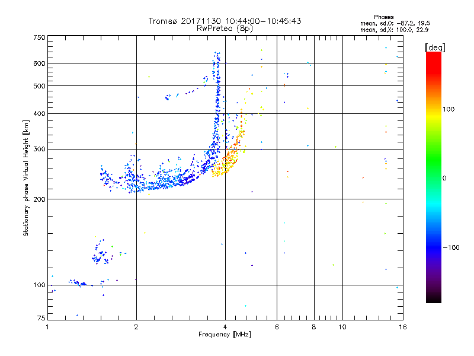Click the 'Stationary phase Virtual Height [km]' axis label
474x356 pixels.
[25, 179]
